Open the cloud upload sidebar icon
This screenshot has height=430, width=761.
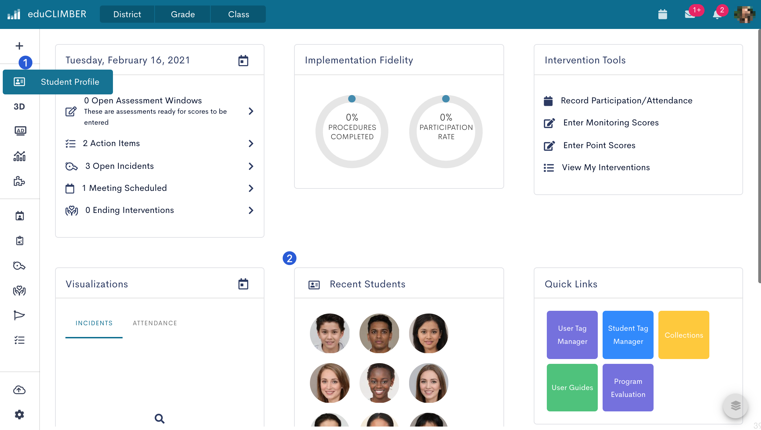pyautogui.click(x=19, y=390)
